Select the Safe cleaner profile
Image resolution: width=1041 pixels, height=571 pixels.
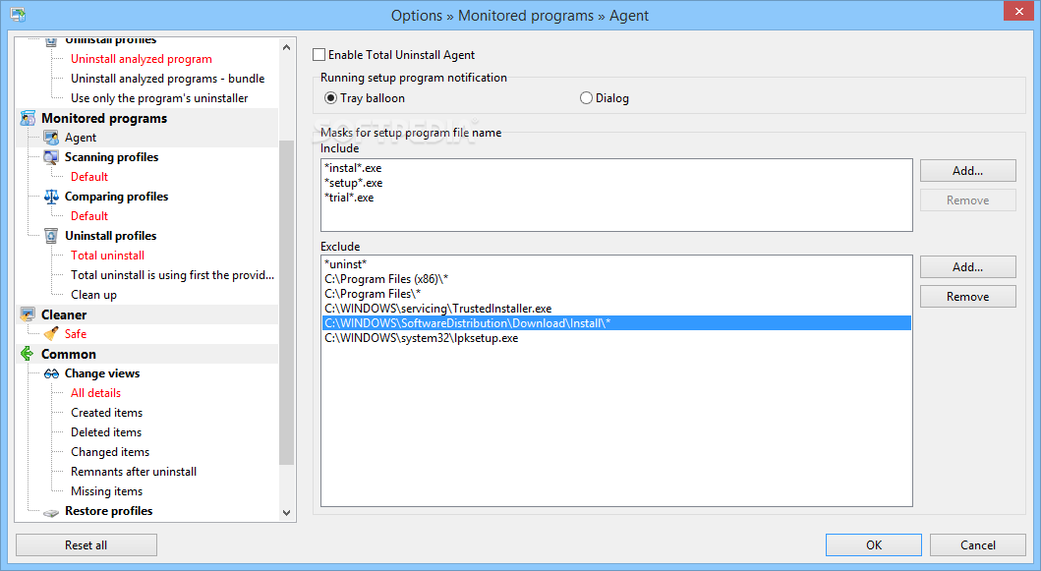76,334
